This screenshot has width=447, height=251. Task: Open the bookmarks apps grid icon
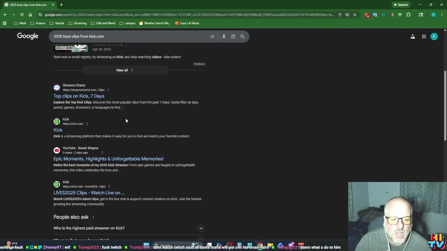tap(5, 23)
